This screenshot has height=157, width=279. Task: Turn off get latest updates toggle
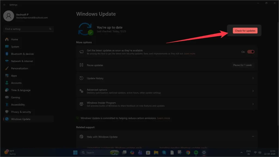[x=251, y=52]
